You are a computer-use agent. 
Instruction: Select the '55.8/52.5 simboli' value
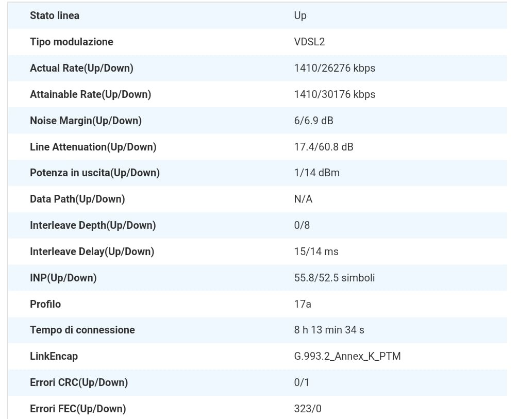click(x=335, y=278)
